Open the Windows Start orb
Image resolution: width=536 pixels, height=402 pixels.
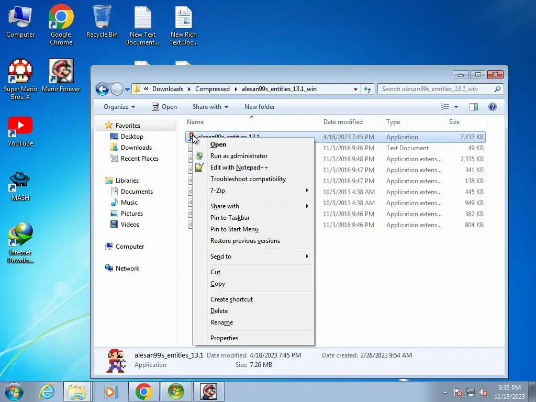(x=14, y=392)
